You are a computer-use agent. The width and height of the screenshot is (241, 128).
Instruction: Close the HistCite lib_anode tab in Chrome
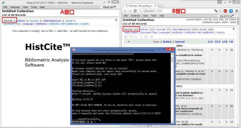pyautogui.click(x=155, y=6)
